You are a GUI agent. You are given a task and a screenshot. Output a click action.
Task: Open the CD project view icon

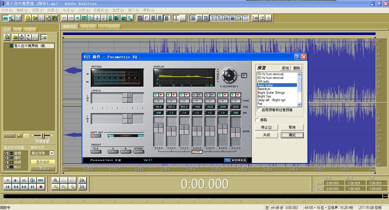(x=18, y=18)
